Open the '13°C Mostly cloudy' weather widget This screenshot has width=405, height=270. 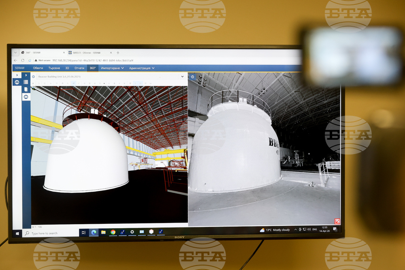[x=275, y=230]
